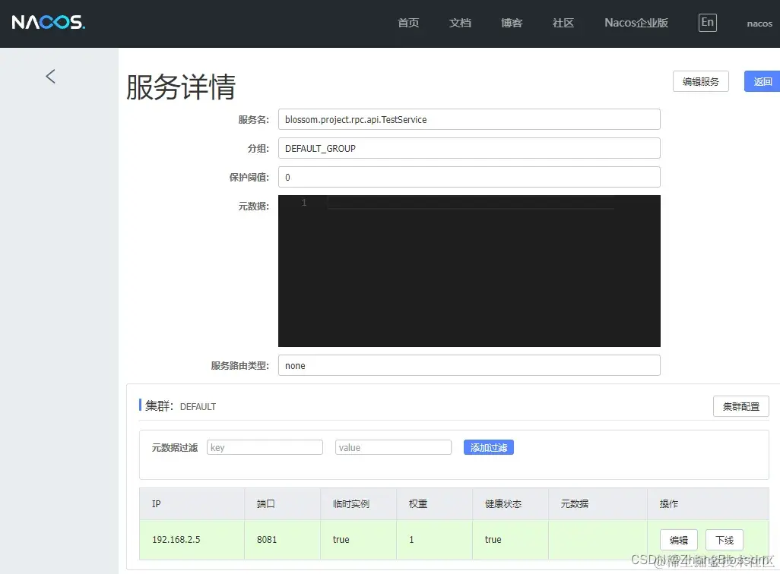Open the 集群配置 dialog

[740, 406]
